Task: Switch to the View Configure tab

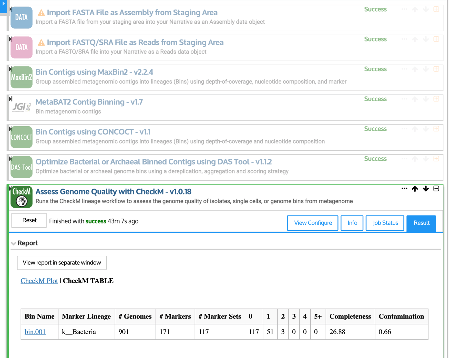Action: tap(313, 223)
